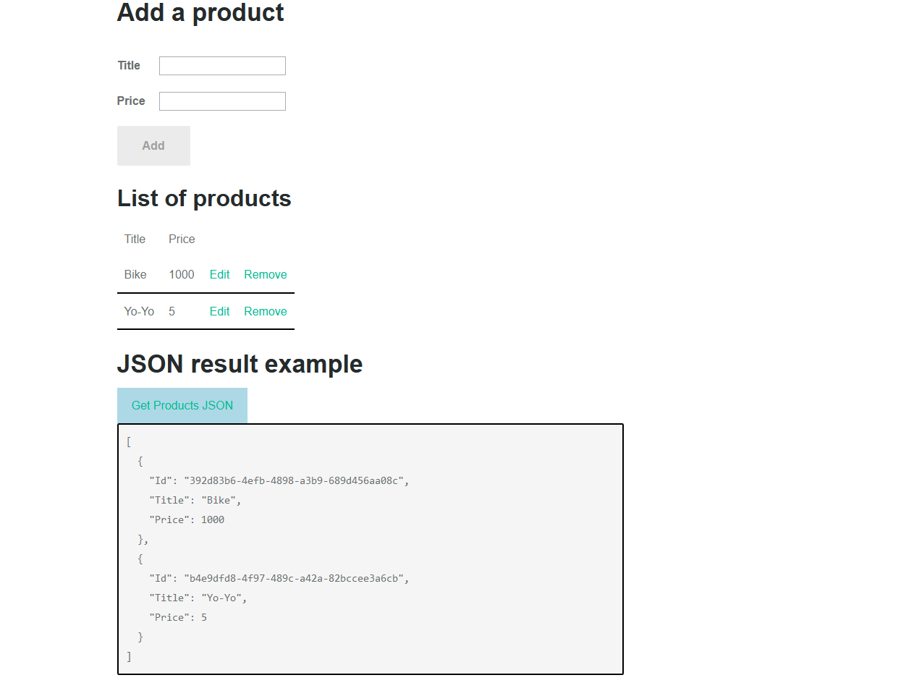Click the Get Products JSON button
Viewport: 914px width, 683px height.
coord(182,406)
